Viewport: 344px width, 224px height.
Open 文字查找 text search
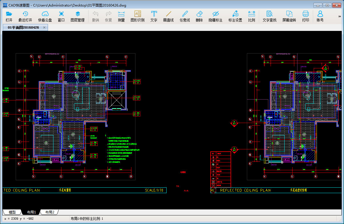[269, 16]
